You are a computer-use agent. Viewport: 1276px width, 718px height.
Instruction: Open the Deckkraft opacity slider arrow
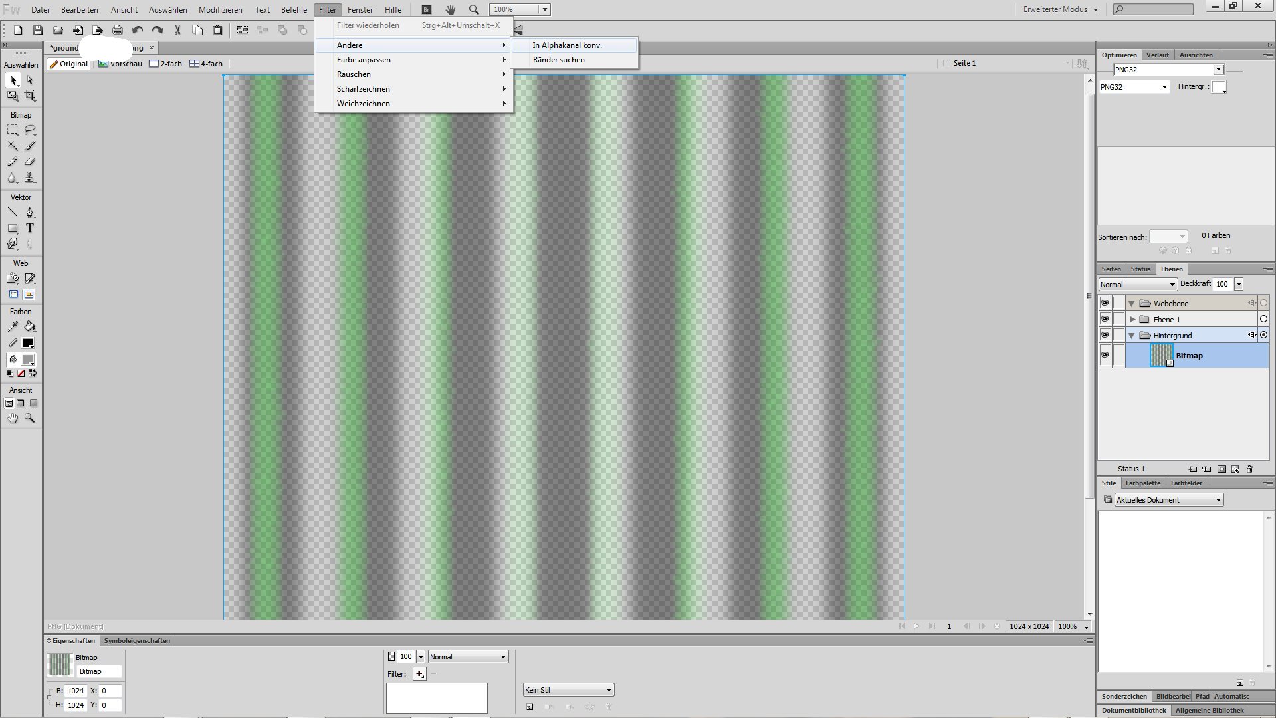[1238, 284]
